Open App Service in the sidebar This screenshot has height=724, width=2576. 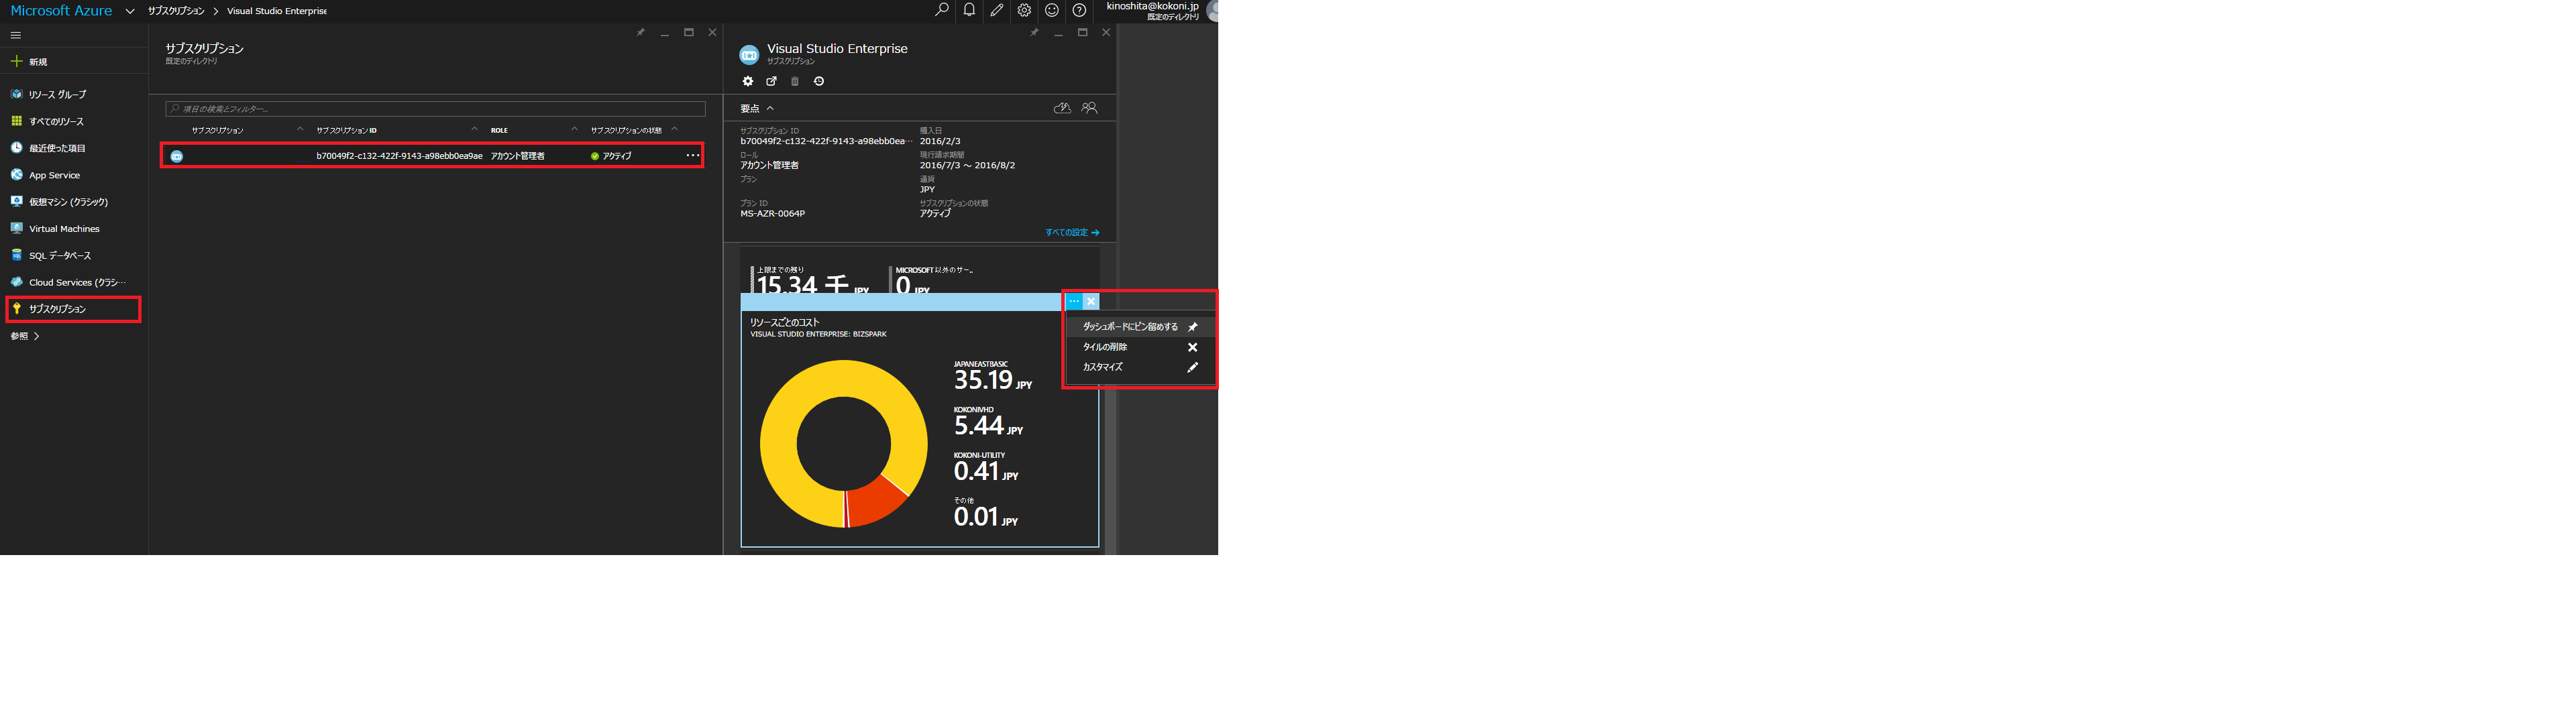[54, 175]
